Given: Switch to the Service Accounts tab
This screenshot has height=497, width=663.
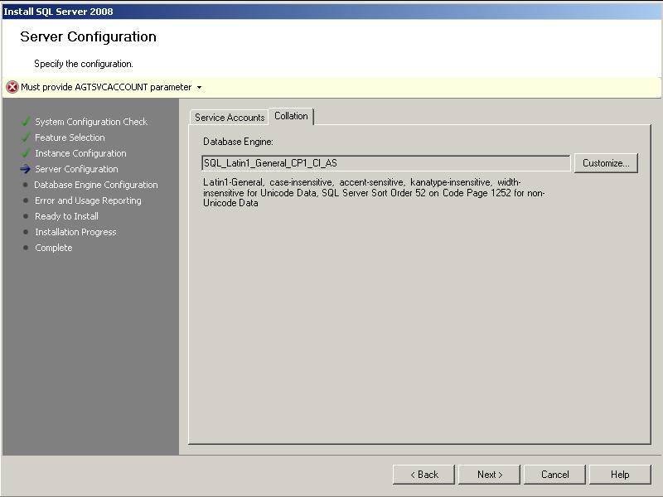Looking at the screenshot, I should coord(230,118).
